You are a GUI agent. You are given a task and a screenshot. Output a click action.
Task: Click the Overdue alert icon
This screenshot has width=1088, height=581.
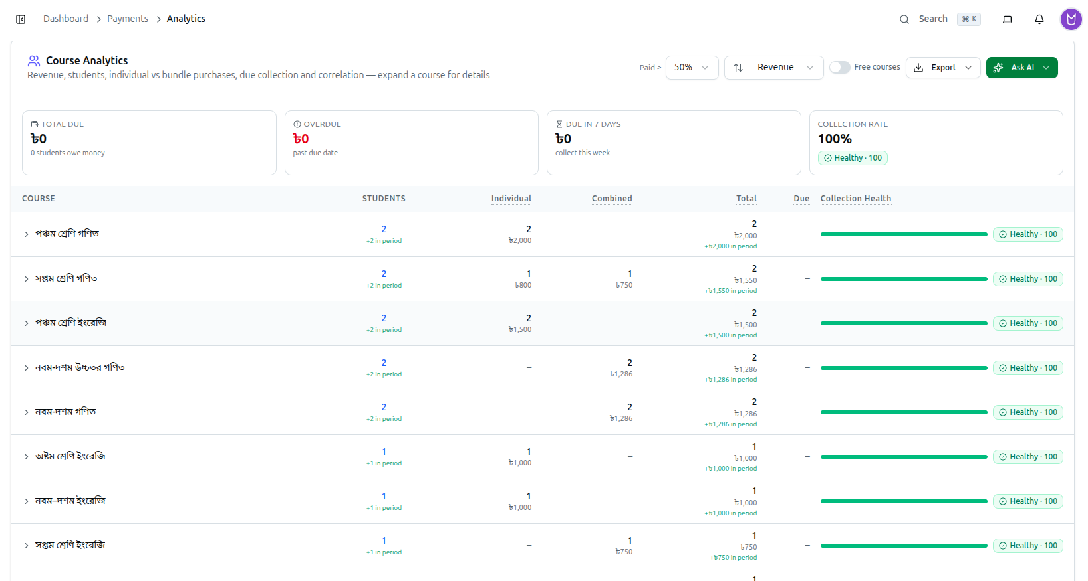(297, 124)
